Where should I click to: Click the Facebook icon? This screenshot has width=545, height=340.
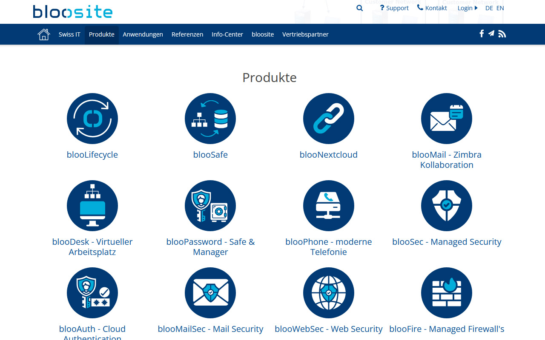click(482, 34)
